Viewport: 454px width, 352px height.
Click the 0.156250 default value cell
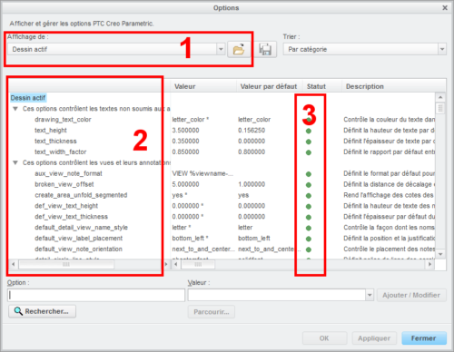252,131
